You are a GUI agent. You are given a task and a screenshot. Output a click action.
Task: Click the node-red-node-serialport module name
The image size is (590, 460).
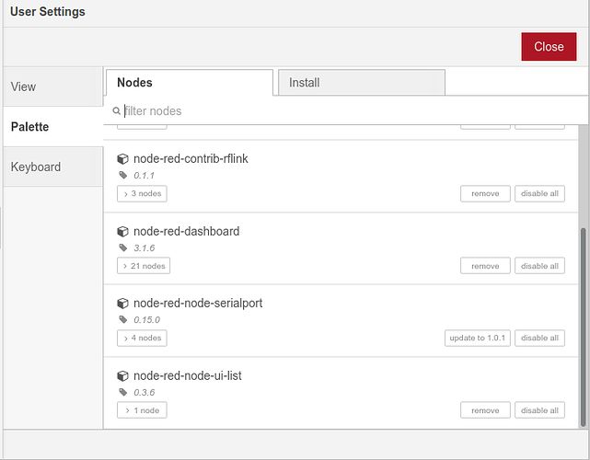[198, 304]
